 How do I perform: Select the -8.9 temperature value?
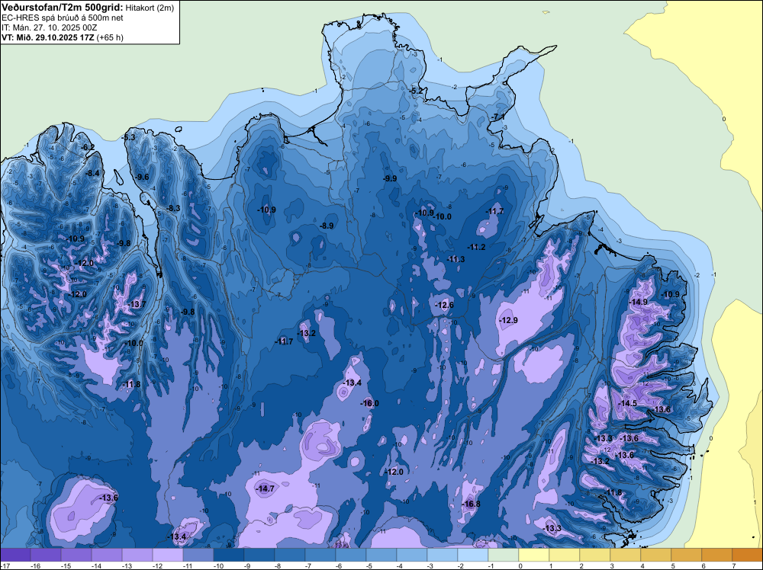(x=327, y=226)
